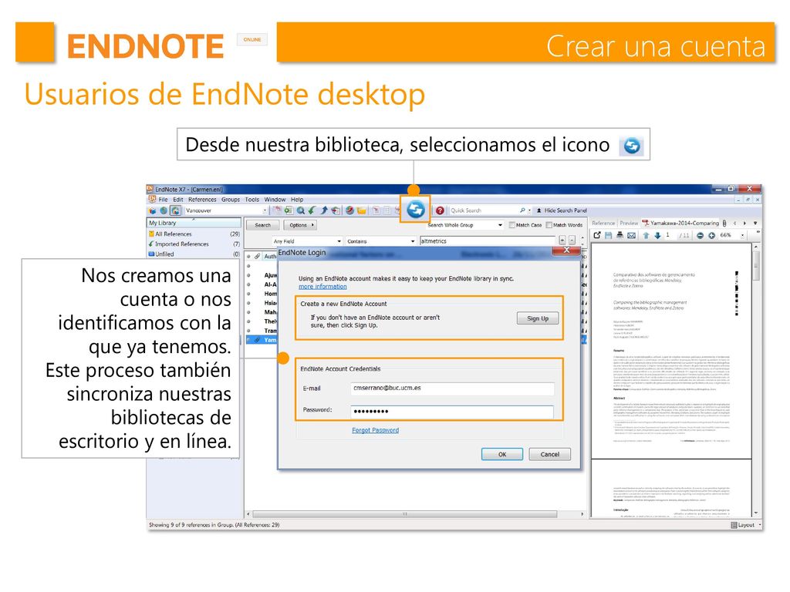Email the PDF using the envelope icon
790x592 pixels.
pyautogui.click(x=631, y=235)
